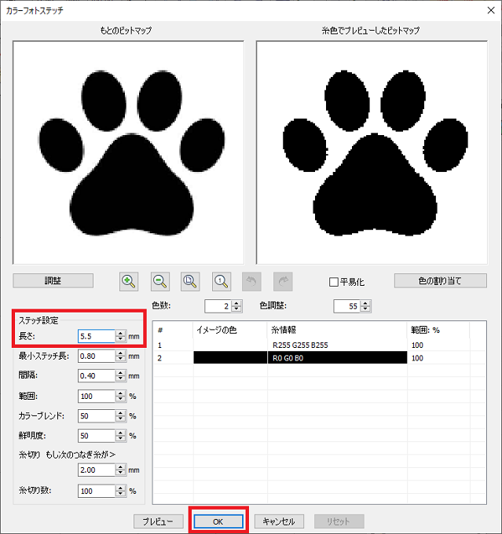Viewport: 502px width, 534px height.
Task: Decrease 最小ステッチ長 with down arrow
Action: (x=120, y=359)
